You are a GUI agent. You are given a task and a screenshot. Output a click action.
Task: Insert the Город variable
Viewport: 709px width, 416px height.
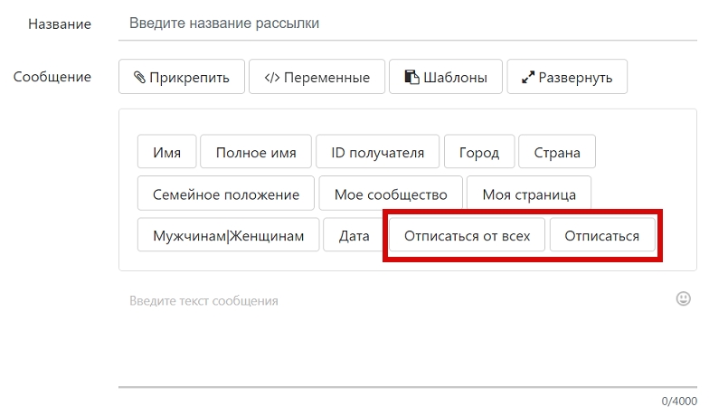click(478, 152)
